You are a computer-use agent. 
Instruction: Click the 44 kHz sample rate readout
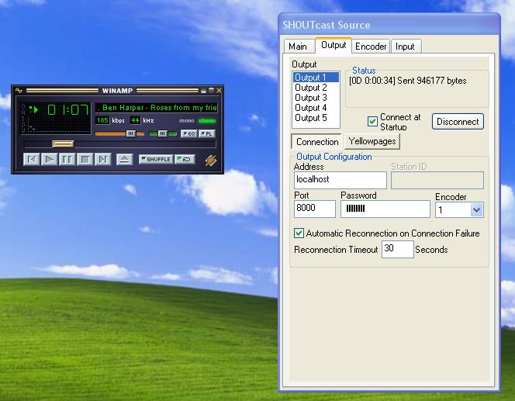point(135,120)
